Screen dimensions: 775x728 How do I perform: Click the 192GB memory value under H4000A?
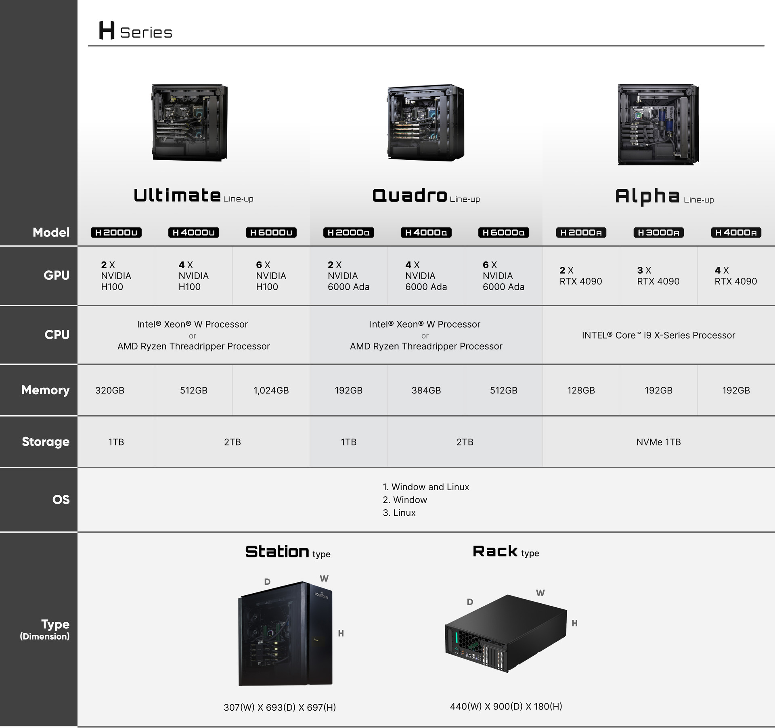736,390
